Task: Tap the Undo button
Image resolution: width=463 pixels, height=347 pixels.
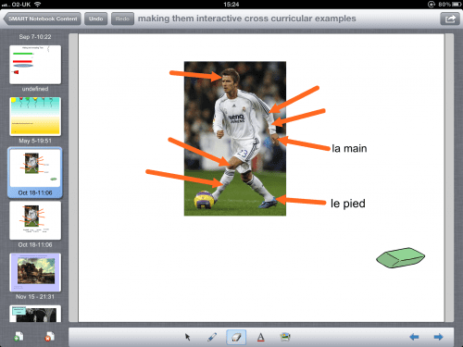Action: 95,19
